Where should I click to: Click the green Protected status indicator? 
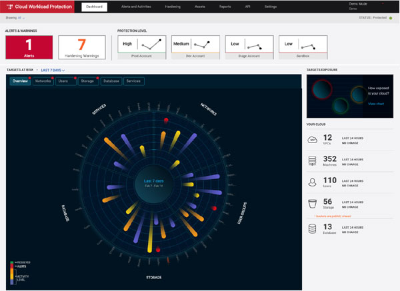393,18
